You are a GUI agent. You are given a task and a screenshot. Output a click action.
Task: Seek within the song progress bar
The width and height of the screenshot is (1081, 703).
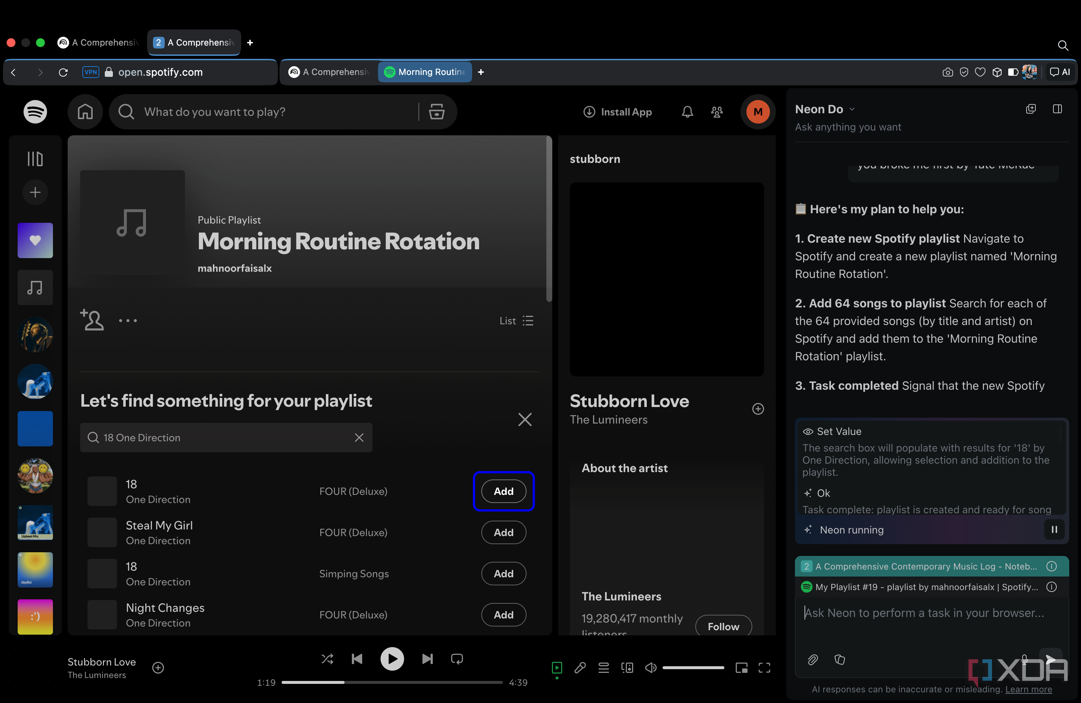(392, 682)
